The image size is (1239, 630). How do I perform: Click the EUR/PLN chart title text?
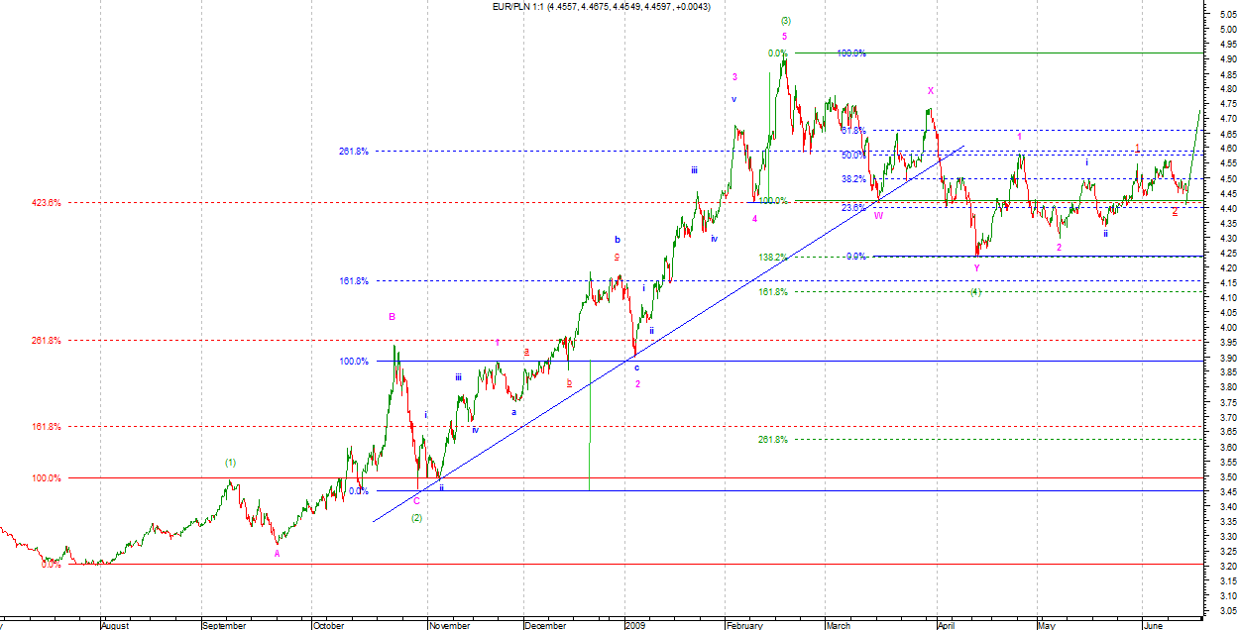(x=601, y=7)
